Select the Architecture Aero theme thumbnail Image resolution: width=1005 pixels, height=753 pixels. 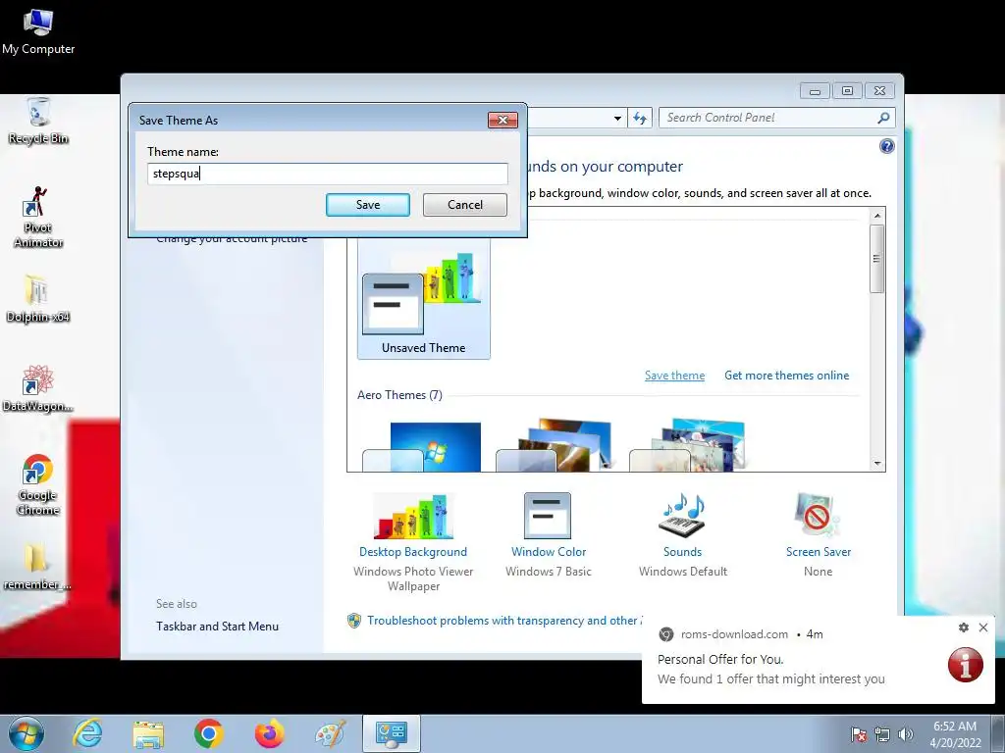click(x=554, y=447)
